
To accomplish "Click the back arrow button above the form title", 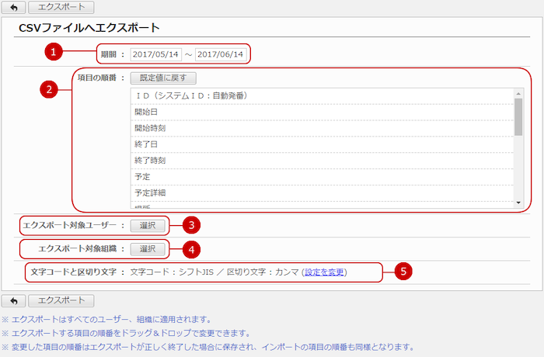I will (13, 9).
